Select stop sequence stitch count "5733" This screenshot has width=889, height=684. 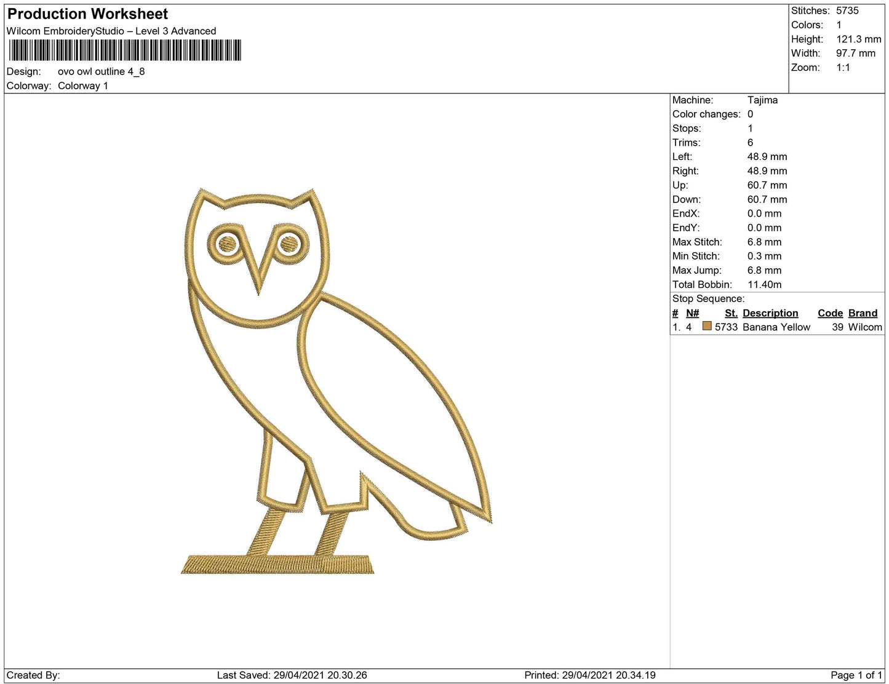pyautogui.click(x=726, y=327)
